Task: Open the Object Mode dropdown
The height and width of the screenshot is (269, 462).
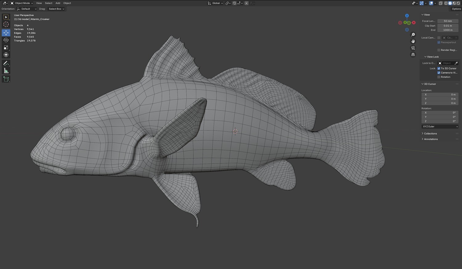Action: point(22,3)
